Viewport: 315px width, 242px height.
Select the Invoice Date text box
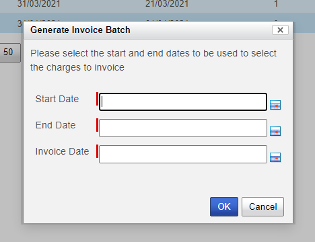coord(183,154)
